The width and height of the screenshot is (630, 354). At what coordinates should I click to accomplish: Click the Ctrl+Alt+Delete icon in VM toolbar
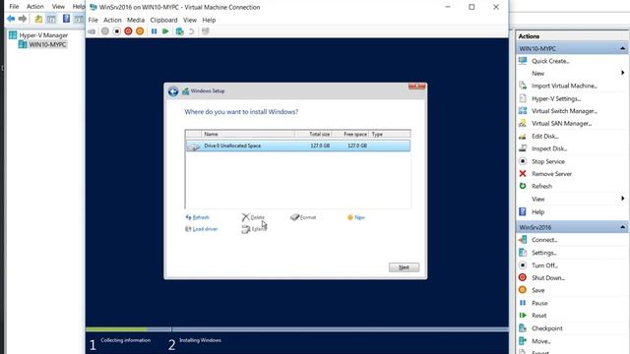point(92,31)
